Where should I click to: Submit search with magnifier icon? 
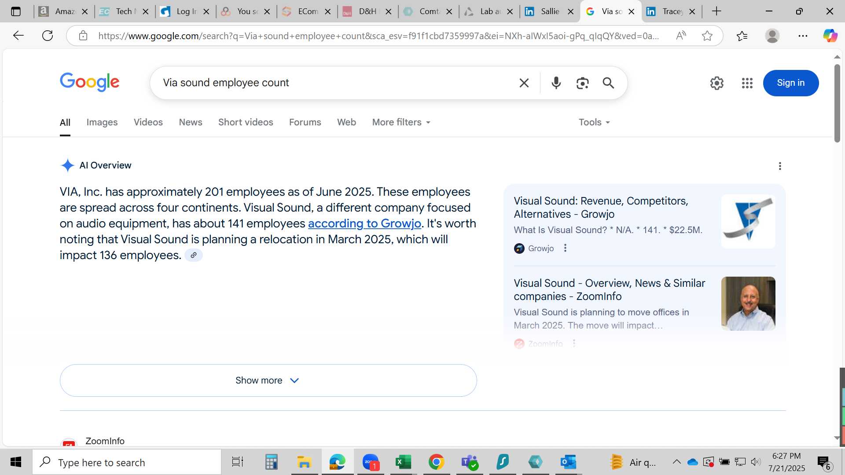[x=608, y=83]
